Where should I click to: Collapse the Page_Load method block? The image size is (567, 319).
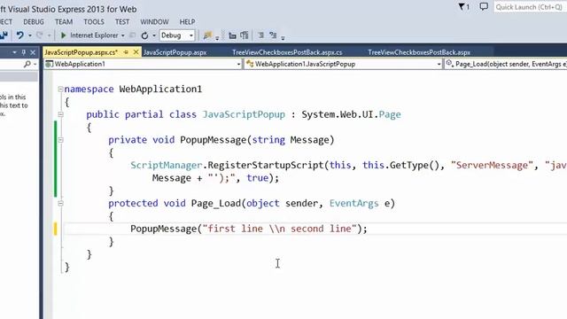[60, 203]
